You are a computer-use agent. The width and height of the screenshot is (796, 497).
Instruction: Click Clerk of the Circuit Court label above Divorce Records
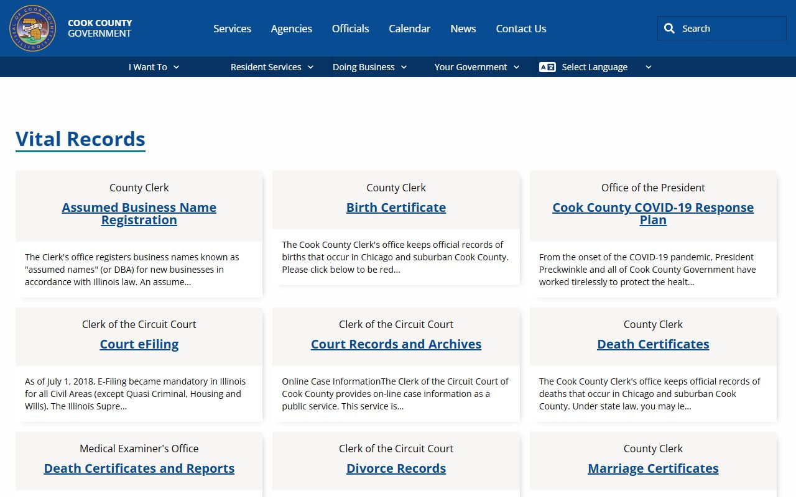[396, 449]
